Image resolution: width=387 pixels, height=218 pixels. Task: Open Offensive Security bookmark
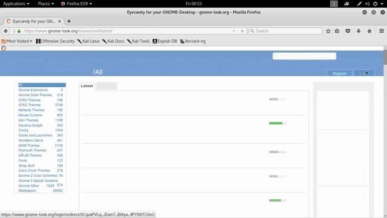click(x=55, y=41)
